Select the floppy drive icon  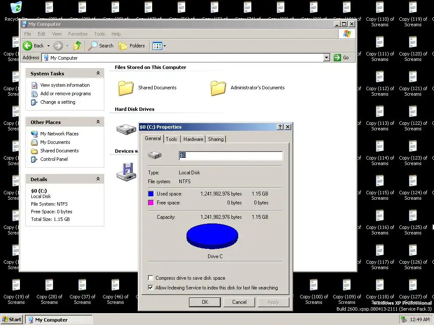pos(126,172)
